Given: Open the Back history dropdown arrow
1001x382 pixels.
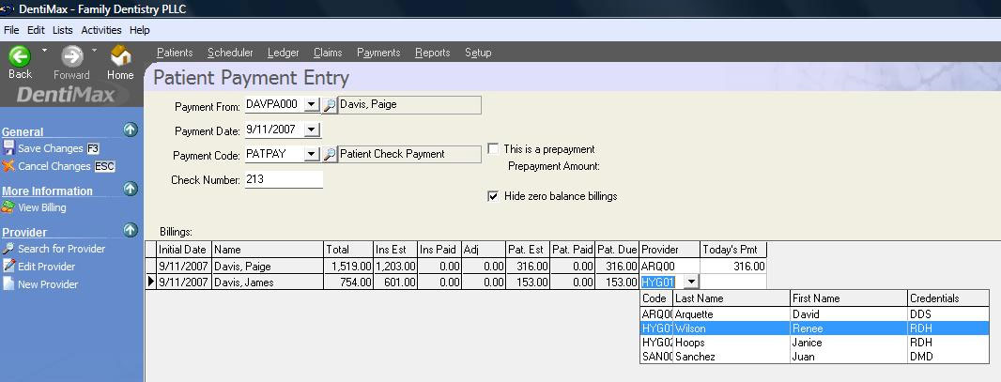Looking at the screenshot, I should (44, 49).
